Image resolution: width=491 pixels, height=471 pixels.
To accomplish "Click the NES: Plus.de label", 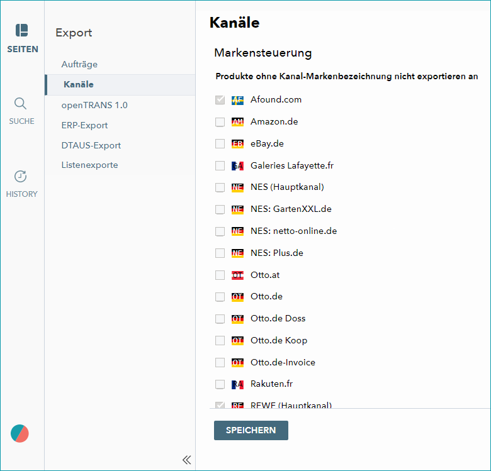I will (x=277, y=253).
